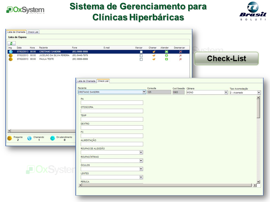Enable Marcar checkbox for Paula Teste
Viewport: 270px width, 202px height.
[141, 59]
